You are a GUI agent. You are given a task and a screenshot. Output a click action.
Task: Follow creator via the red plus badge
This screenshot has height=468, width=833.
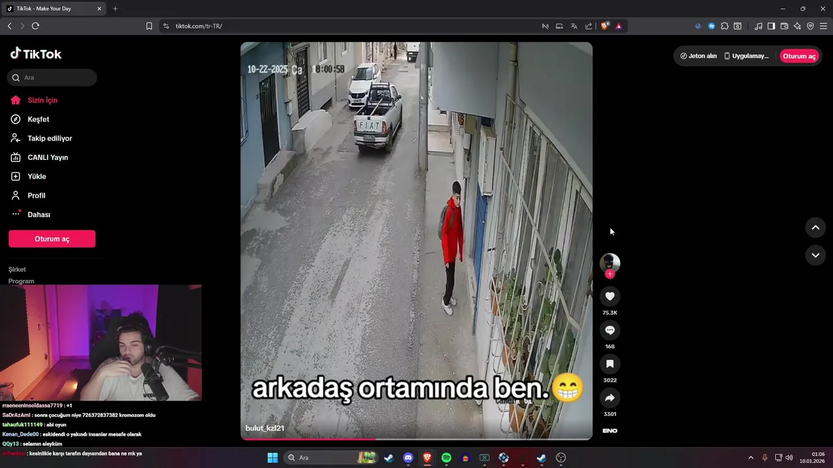pos(610,274)
